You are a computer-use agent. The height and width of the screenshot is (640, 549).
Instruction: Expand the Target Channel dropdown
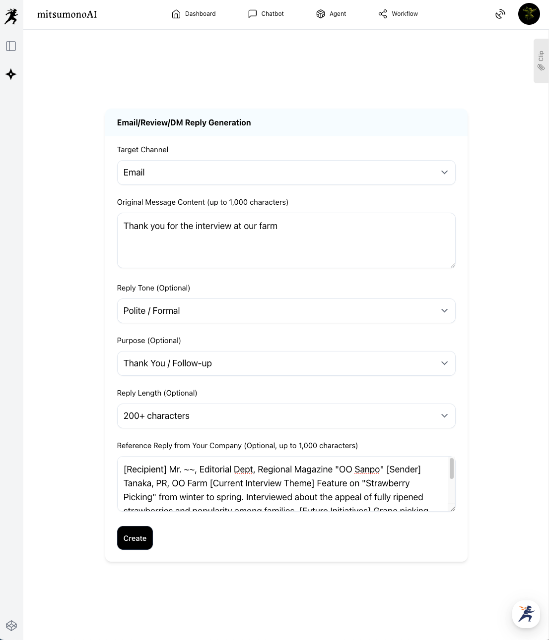(286, 173)
